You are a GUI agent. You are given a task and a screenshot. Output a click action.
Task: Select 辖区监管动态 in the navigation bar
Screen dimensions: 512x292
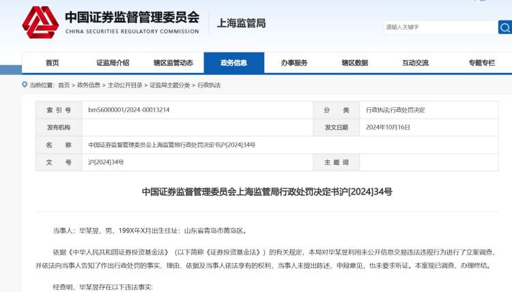pyautogui.click(x=173, y=63)
